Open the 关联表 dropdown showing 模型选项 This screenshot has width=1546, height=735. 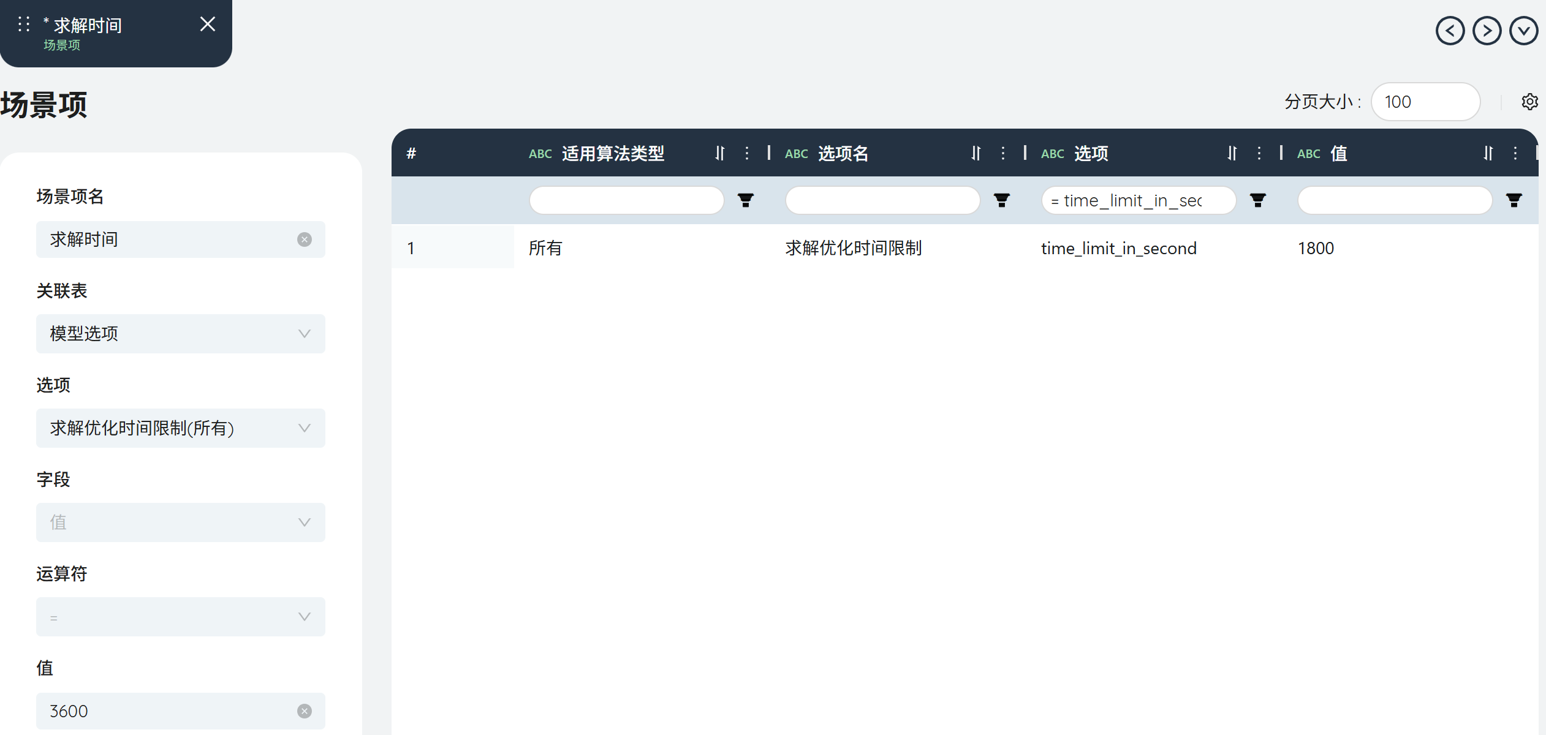click(180, 334)
